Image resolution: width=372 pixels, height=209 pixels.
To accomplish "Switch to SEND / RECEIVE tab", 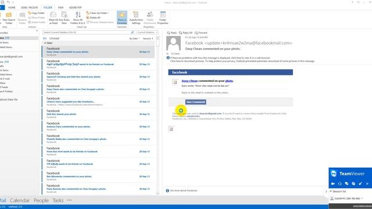I will click(30, 8).
